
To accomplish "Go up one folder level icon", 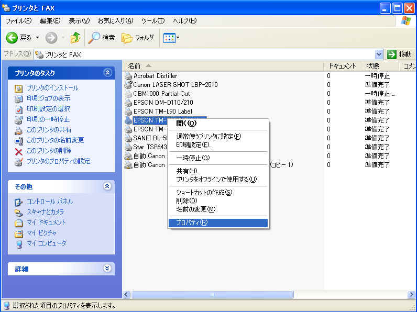I will (x=75, y=38).
